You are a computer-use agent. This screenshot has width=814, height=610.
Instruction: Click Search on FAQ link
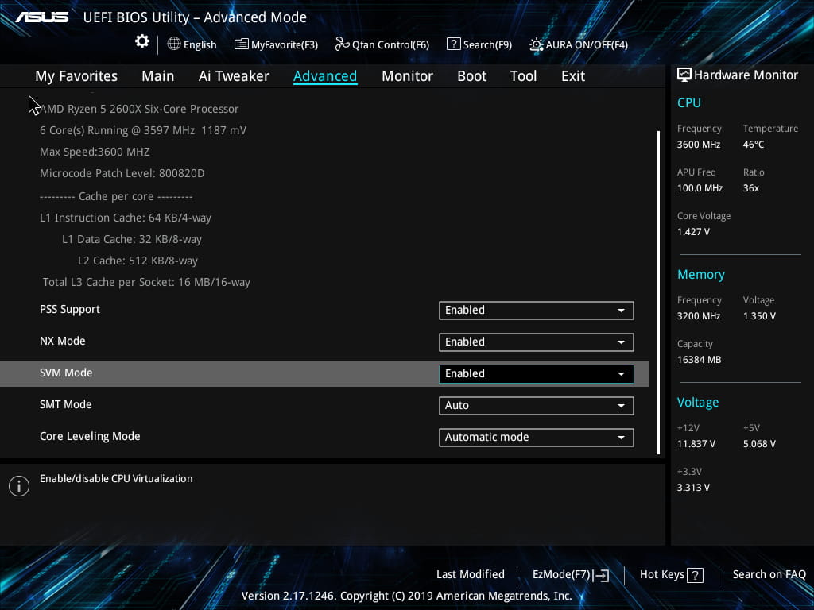click(x=769, y=575)
